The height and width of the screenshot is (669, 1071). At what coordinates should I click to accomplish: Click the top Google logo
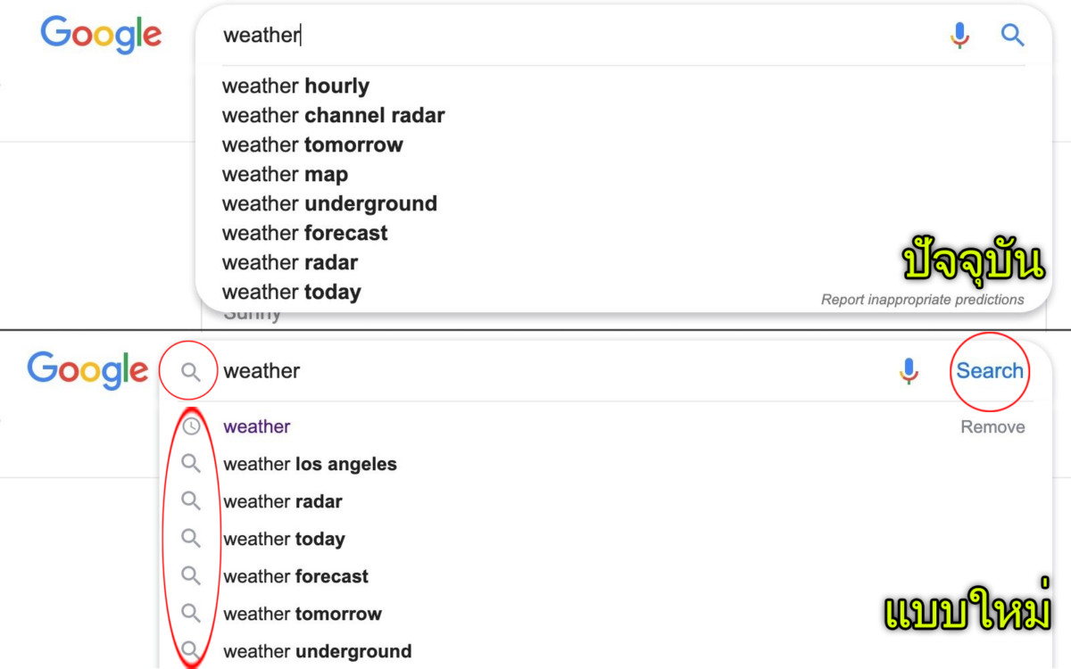click(101, 36)
